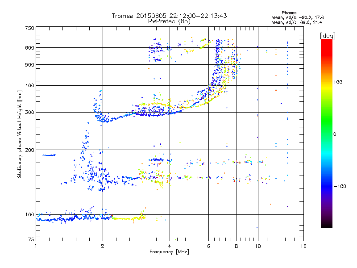Image resolution: width=357 pixels, height=268 pixels.
Task: Click the '8' x-axis tick label
Action: [237, 246]
